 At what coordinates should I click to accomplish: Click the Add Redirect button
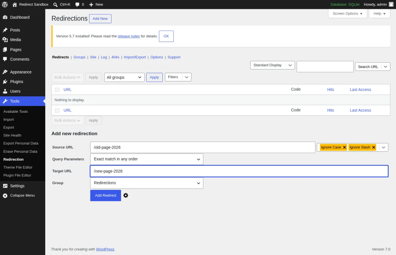[106, 195]
